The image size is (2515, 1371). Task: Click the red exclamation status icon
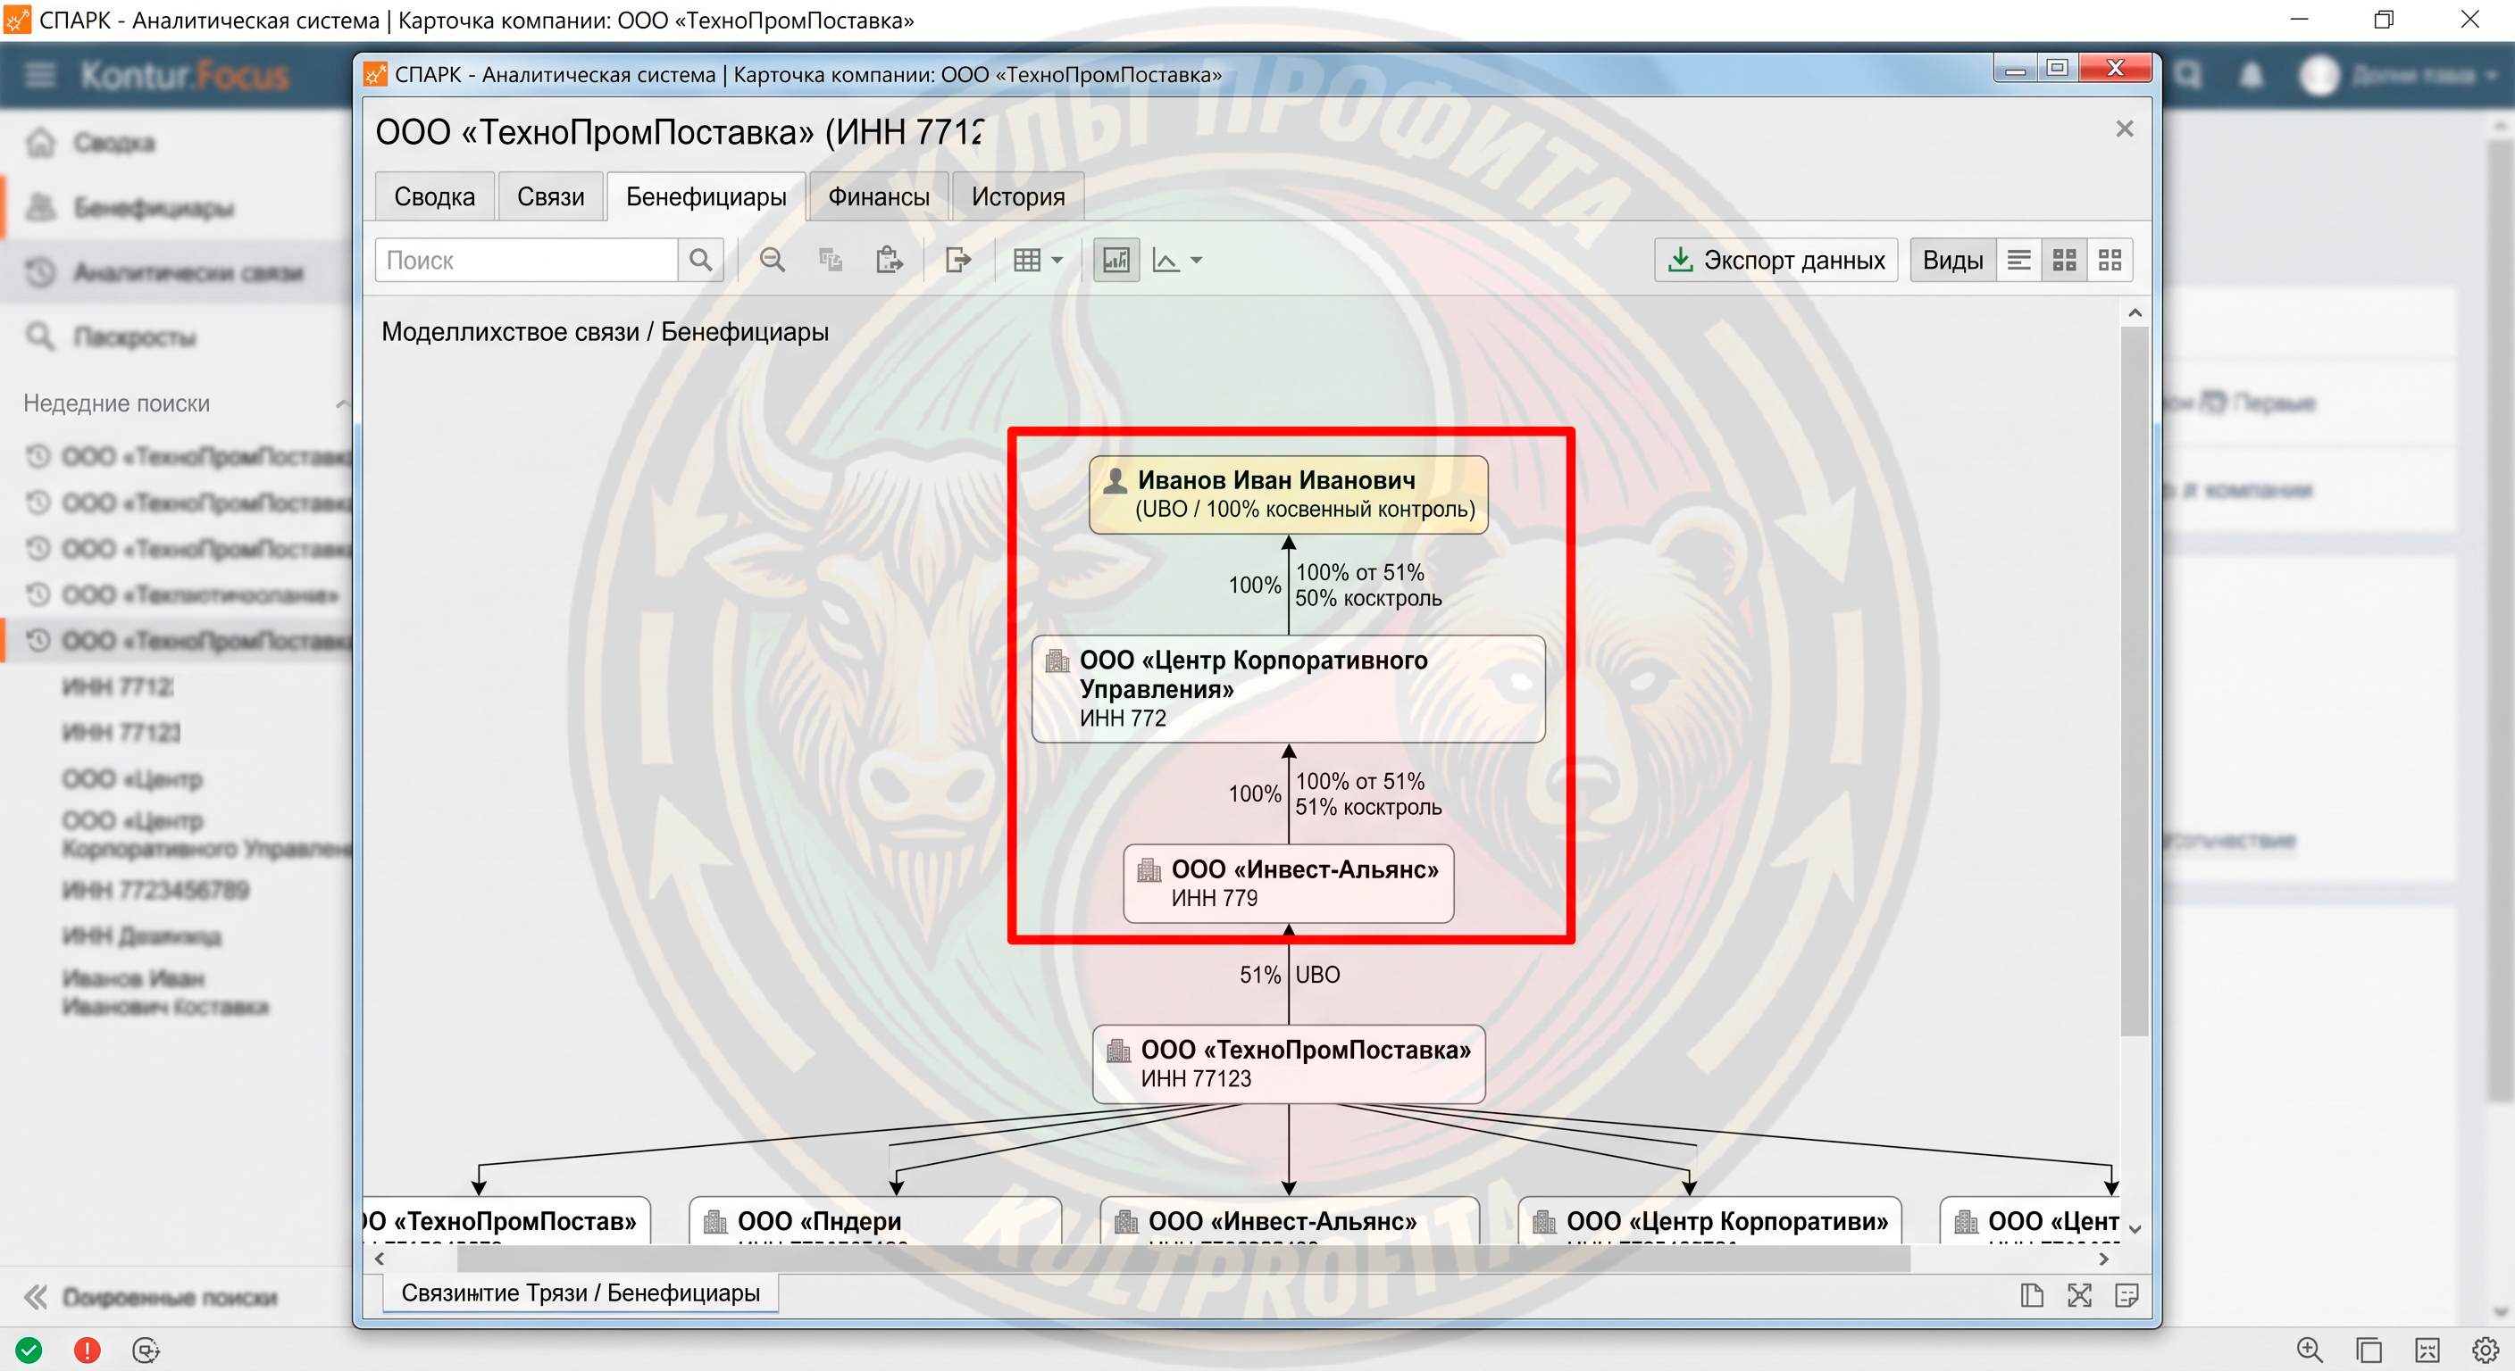pyautogui.click(x=88, y=1350)
